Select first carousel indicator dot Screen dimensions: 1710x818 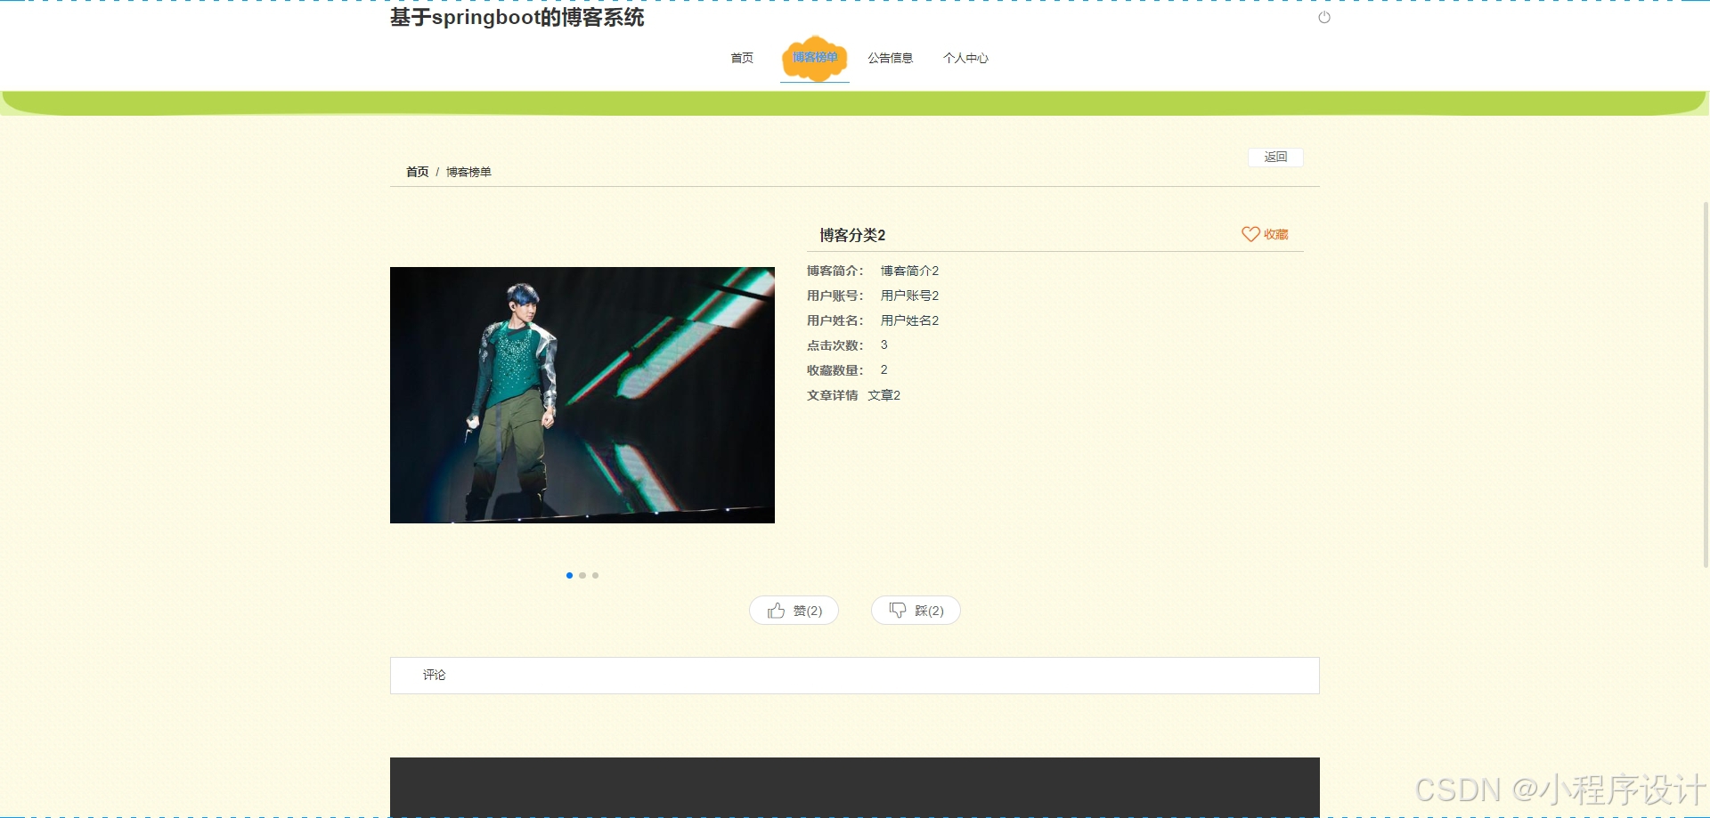pos(569,575)
